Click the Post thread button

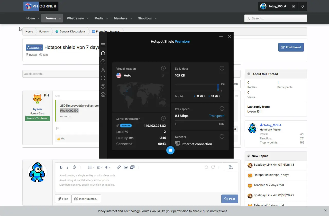291,47
